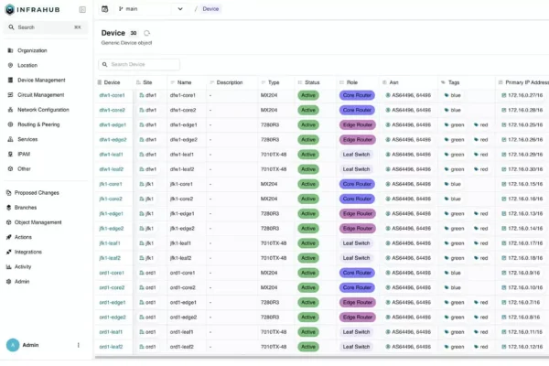Open device jfk1-edge1 link

click(x=111, y=213)
